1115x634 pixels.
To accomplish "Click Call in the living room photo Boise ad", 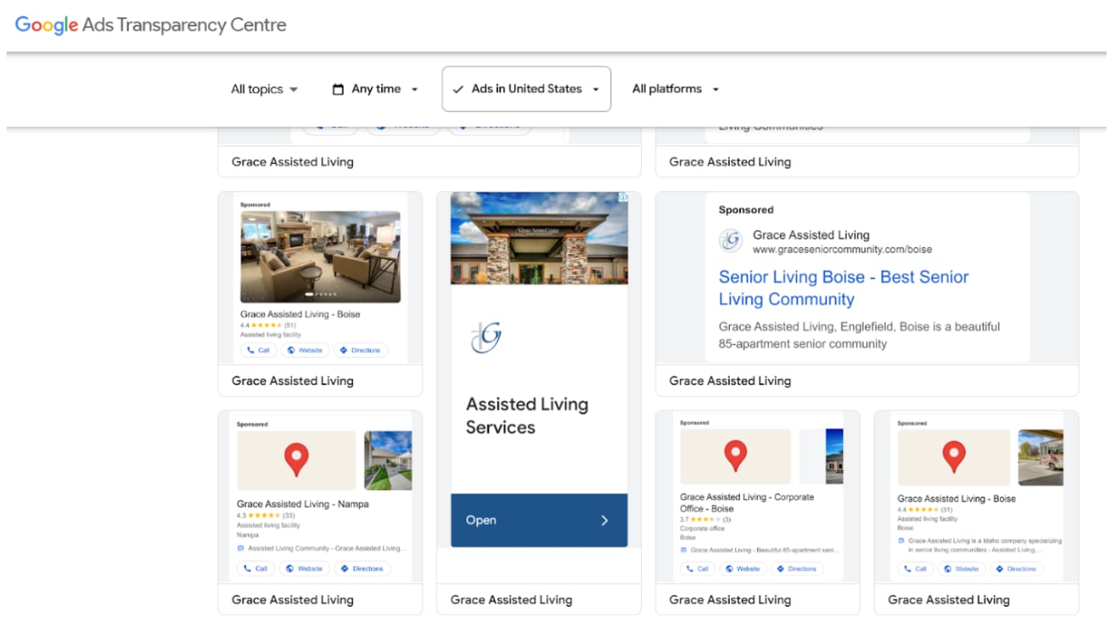I will point(258,350).
